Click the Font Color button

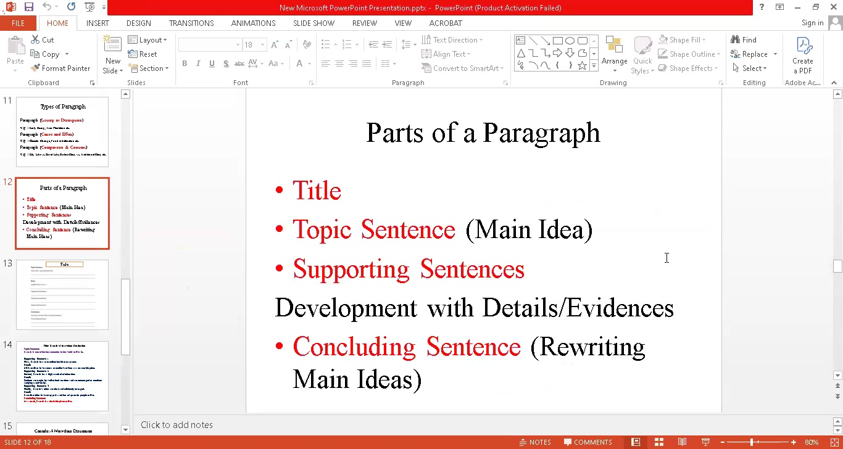(x=300, y=64)
